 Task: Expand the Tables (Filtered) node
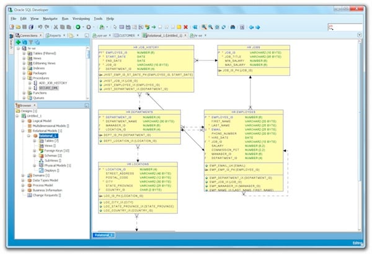click(x=24, y=53)
